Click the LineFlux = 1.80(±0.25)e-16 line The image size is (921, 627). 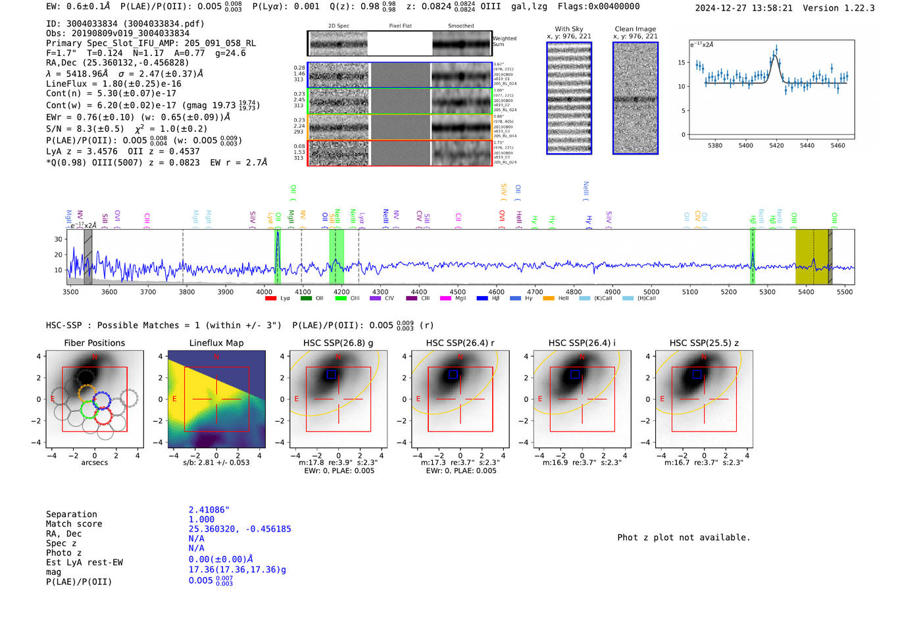(114, 84)
